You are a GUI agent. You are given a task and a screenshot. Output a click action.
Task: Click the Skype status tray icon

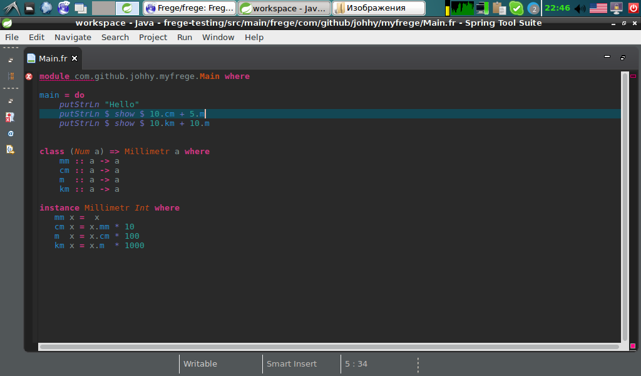tap(516, 8)
